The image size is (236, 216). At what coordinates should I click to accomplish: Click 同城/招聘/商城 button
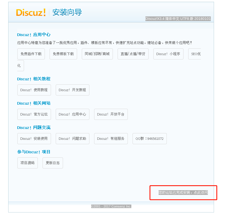pyautogui.click(x=97, y=54)
